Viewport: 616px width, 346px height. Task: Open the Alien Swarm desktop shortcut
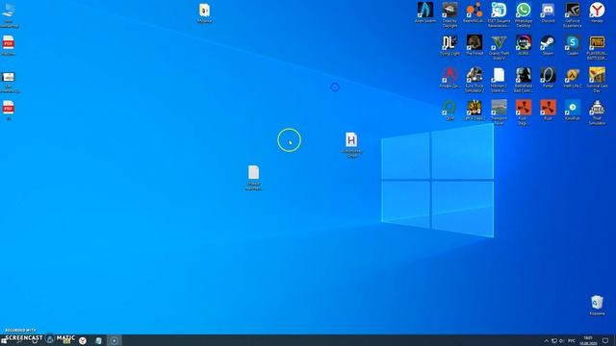[425, 12]
